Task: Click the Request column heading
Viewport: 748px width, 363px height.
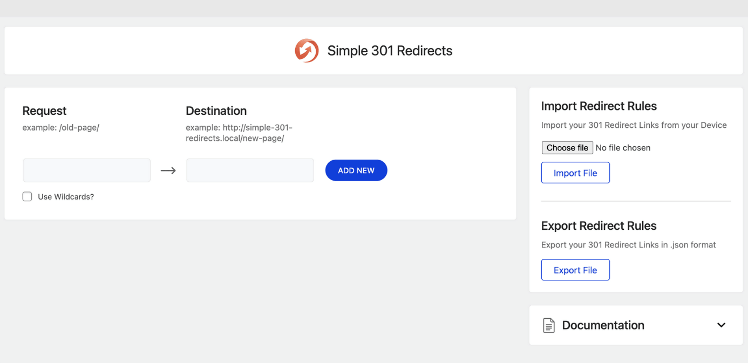Action: point(44,111)
